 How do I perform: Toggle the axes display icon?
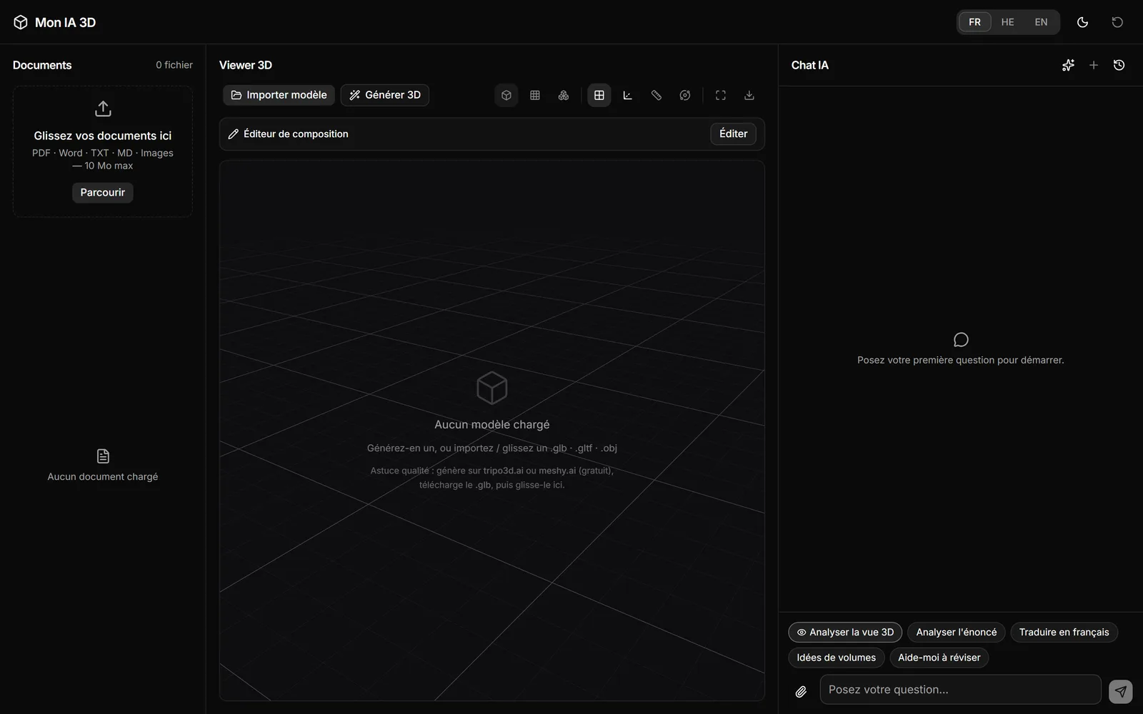click(x=627, y=95)
